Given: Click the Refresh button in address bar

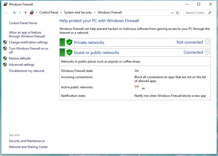Looking at the screenshot, I should pos(178,12).
